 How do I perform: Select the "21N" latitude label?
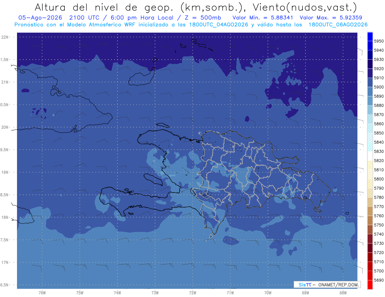[x=5, y=82]
